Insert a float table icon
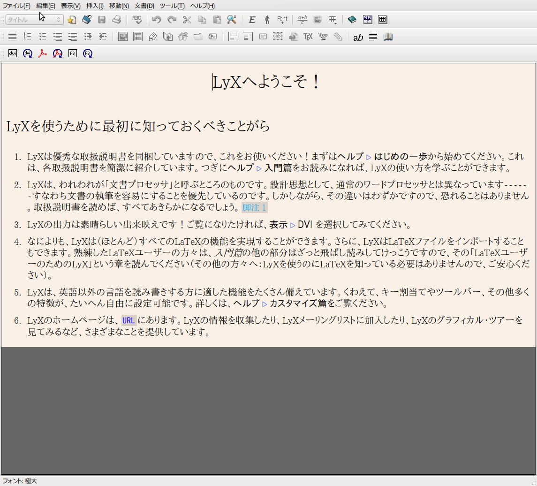537x486 pixels. click(138, 37)
